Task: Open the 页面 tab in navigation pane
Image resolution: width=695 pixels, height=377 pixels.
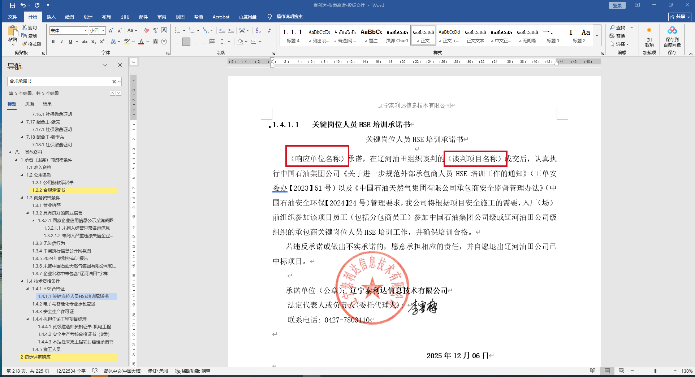Action: [30, 104]
